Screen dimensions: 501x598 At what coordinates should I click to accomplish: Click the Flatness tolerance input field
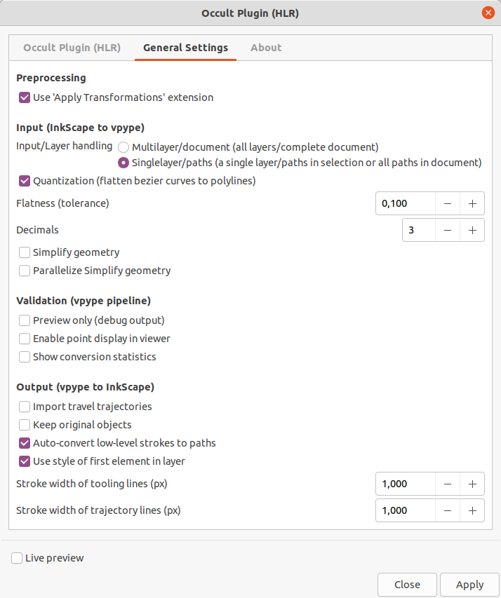click(405, 203)
